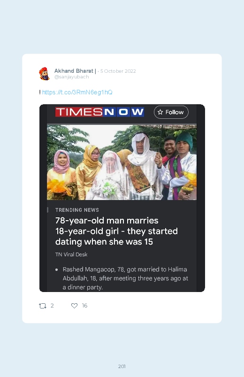Click the TRENDING NEWS category label
The image size is (244, 377).
[x=77, y=210]
